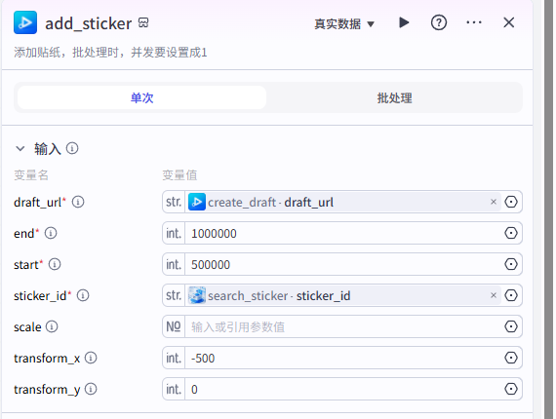
Task: Click the str. type label for sticker_id
Action: pos(174,295)
